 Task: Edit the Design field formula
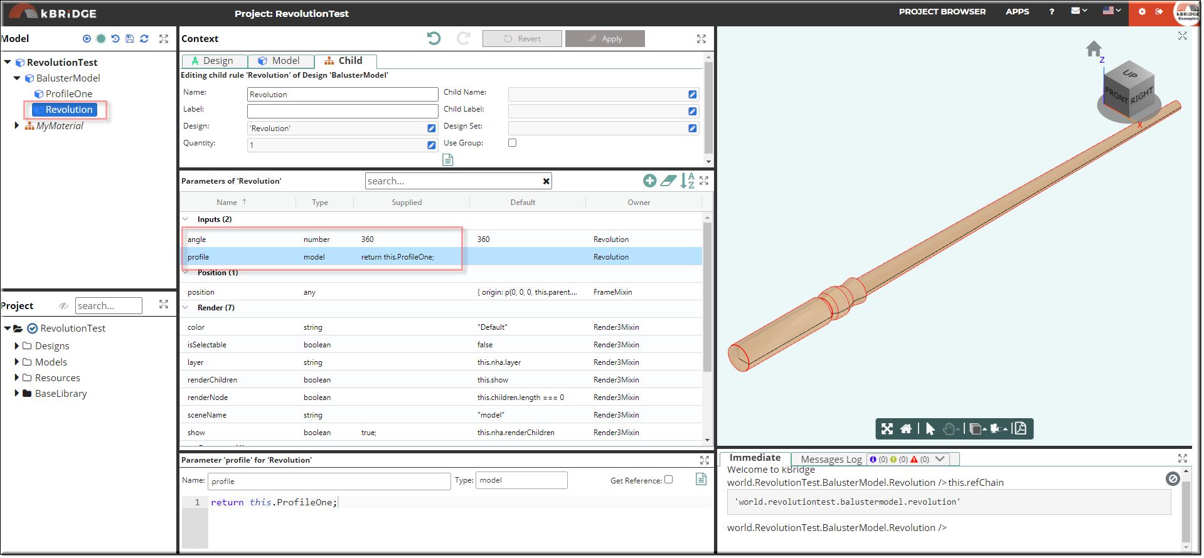point(432,128)
